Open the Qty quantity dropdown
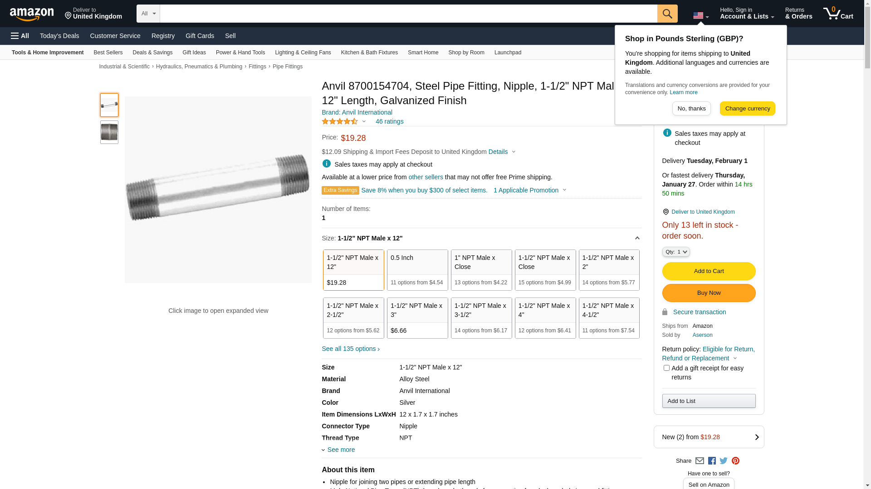 [676, 252]
